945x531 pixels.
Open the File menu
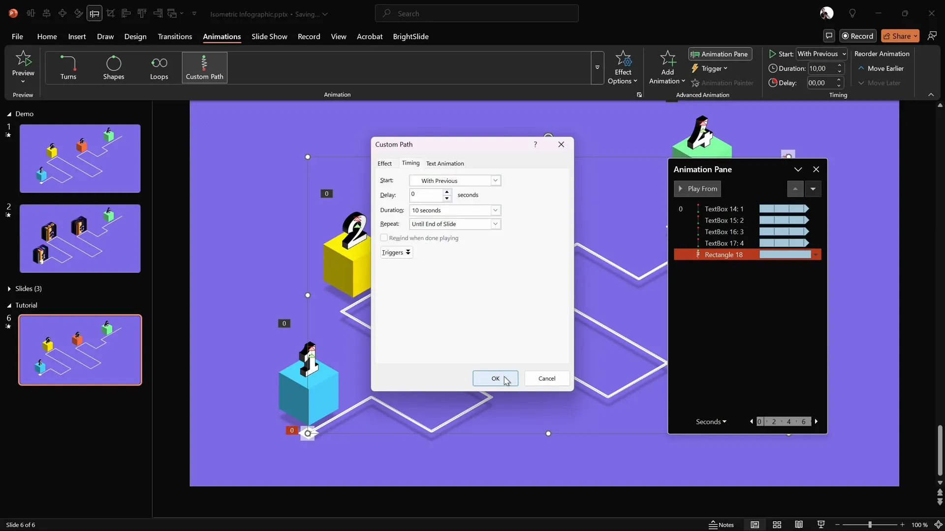coord(17,36)
